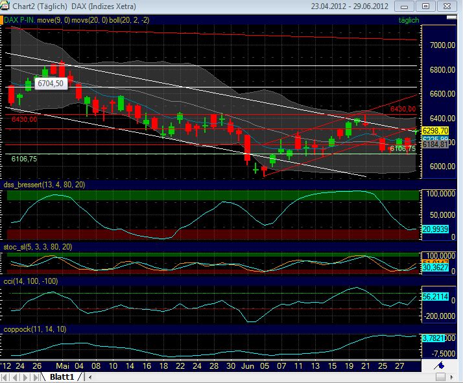The width and height of the screenshot is (463, 383).
Task: Click the orange marker before DAX P-IN.
Action: coord(1,20)
